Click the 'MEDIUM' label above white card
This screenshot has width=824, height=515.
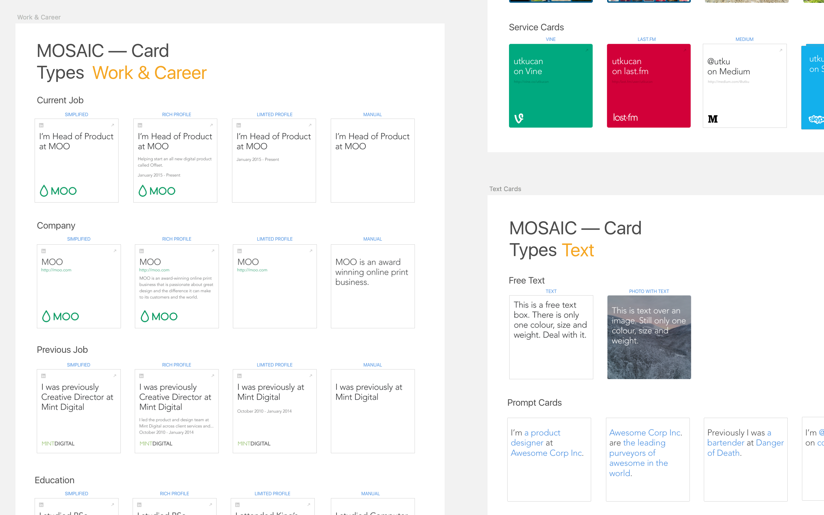click(744, 39)
